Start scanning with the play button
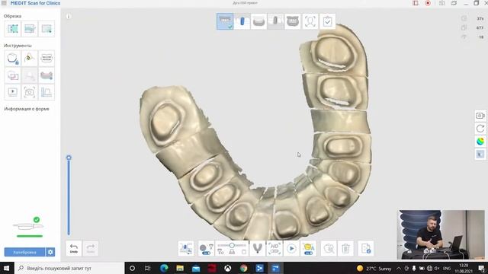The height and width of the screenshot is (274, 488). pos(291,249)
